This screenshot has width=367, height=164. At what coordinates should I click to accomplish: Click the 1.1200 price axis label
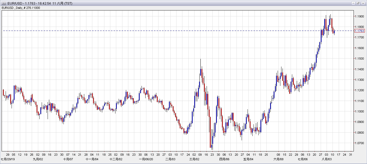[x=359, y=90]
